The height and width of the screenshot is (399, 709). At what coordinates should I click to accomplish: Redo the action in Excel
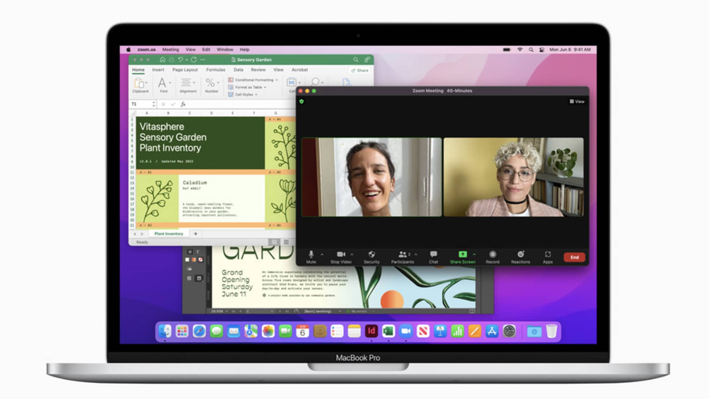[193, 59]
